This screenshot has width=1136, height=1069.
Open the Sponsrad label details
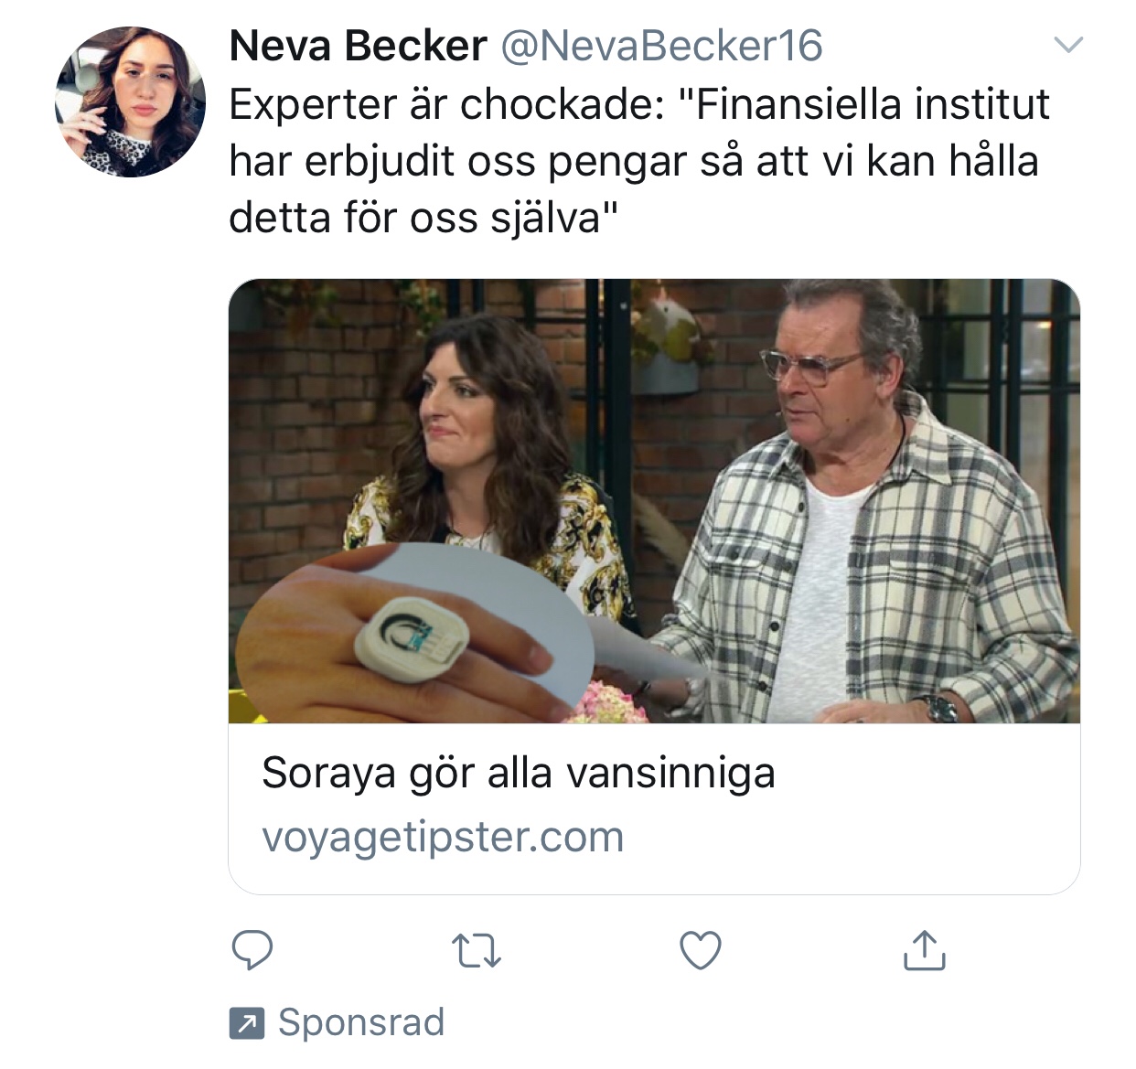tap(361, 1022)
